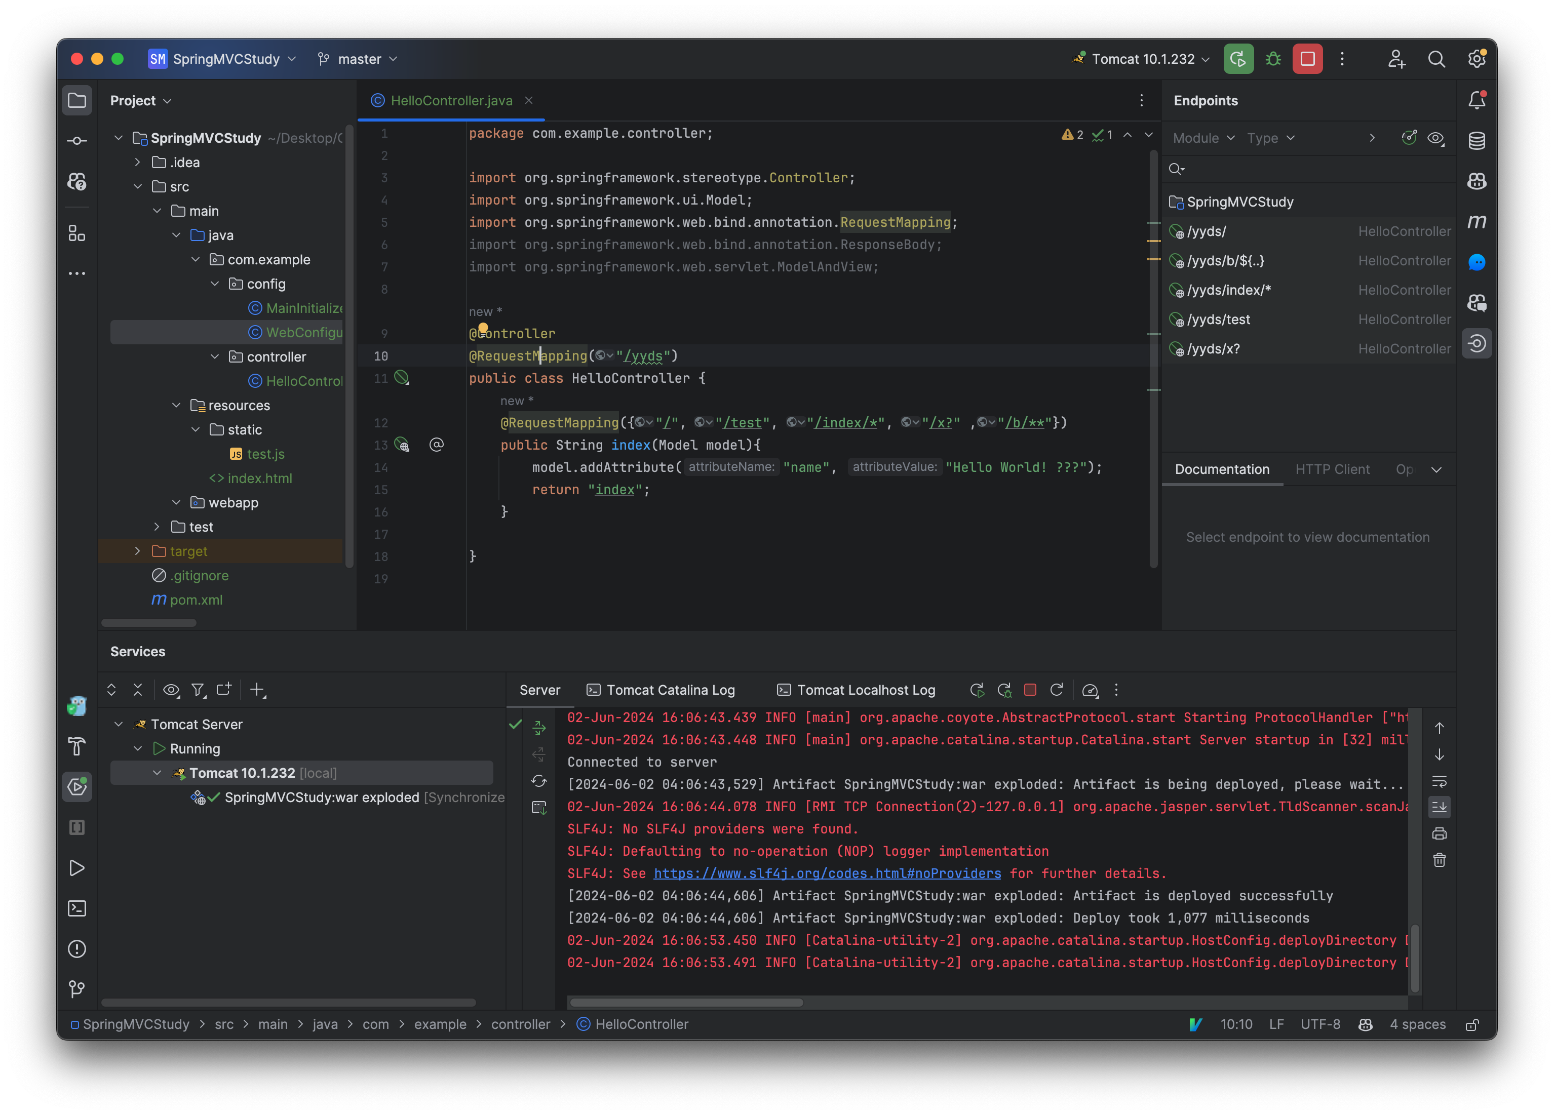Viewport: 1554px width, 1115px height.
Task: Select the /yyds/test endpoint
Action: (1309, 319)
